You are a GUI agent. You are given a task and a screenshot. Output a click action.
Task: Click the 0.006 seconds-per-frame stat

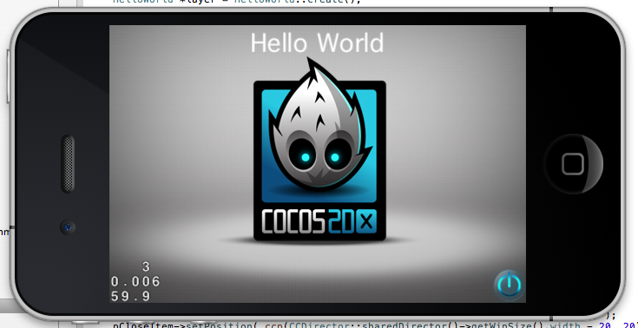pyautogui.click(x=135, y=282)
